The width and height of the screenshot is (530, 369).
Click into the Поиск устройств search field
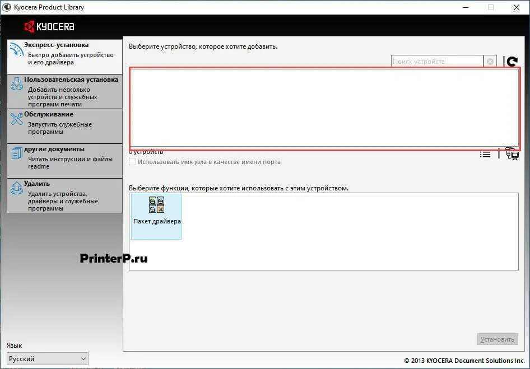coord(437,62)
